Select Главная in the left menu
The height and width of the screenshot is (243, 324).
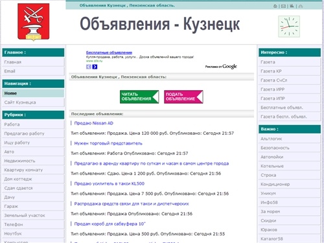pos(33,62)
